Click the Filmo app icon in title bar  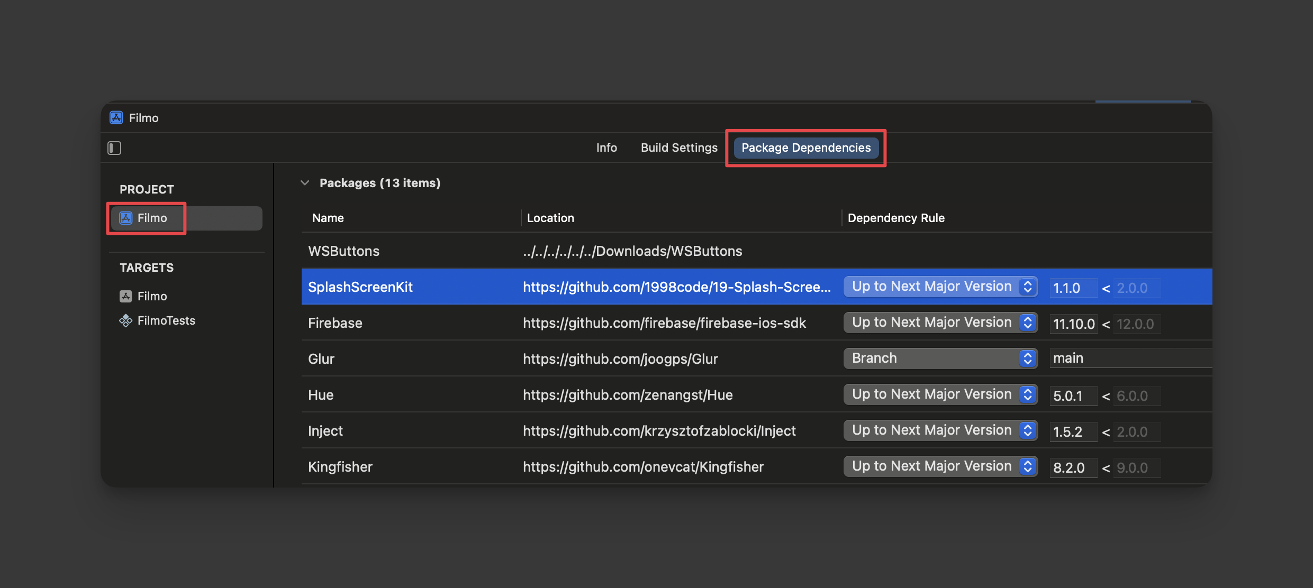[x=116, y=117]
